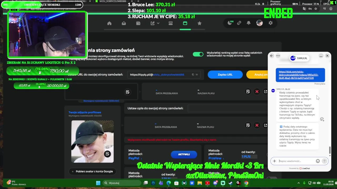
Task: Open the notifications bell icon
Action: (249, 23)
